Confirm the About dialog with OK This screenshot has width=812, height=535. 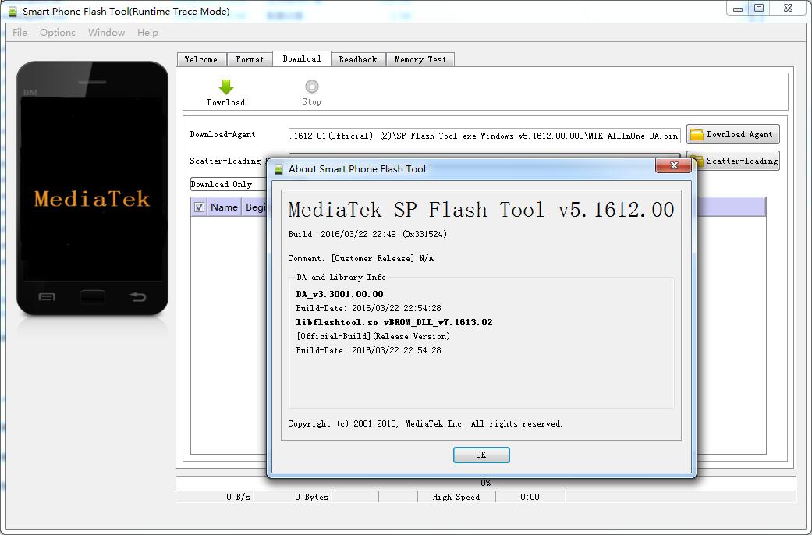[481, 455]
